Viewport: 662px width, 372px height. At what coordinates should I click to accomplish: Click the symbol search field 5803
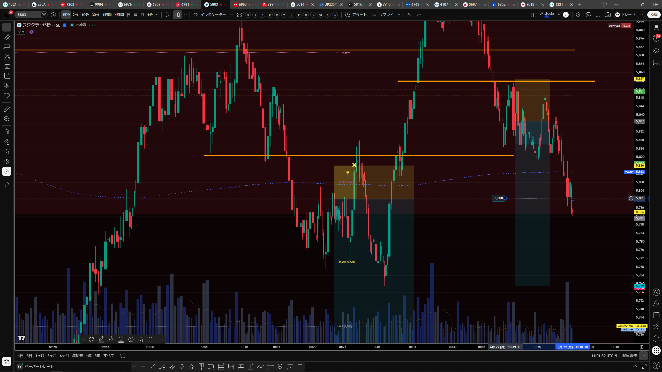(x=28, y=15)
